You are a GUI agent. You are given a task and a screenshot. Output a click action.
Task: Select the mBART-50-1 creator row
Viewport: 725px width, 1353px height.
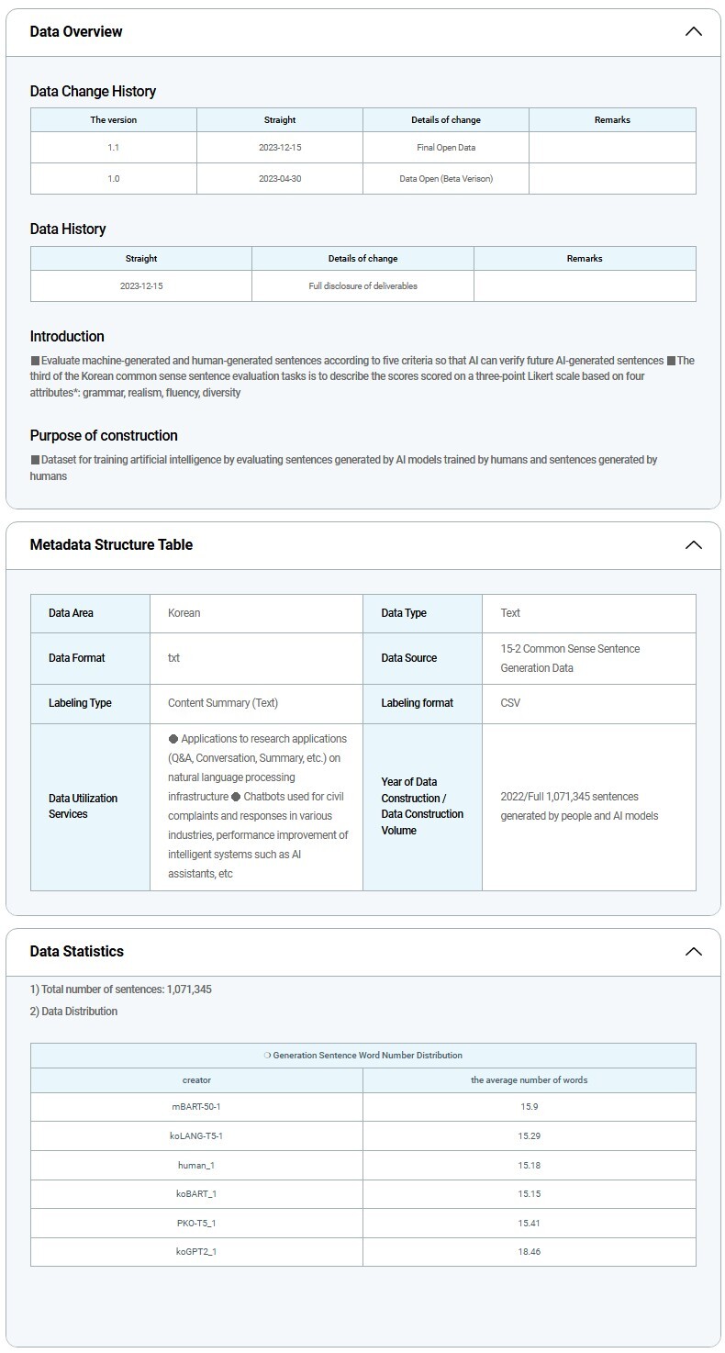(x=196, y=1106)
